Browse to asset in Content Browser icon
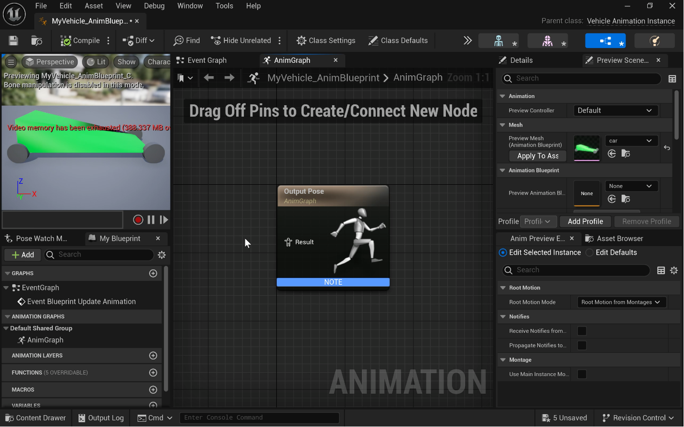The width and height of the screenshot is (684, 427). tap(37, 40)
